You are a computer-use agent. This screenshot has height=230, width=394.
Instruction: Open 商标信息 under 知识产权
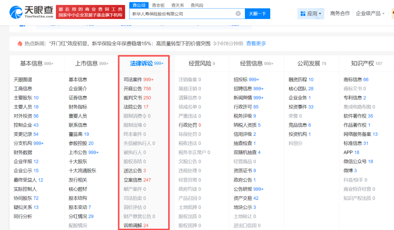coord(353,80)
